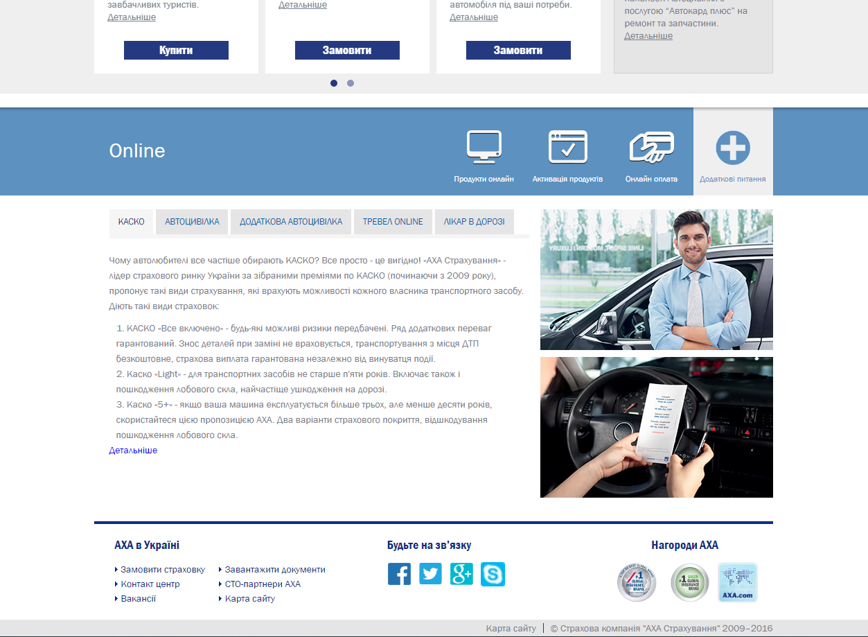Click the Замовити button in the middle card
The height and width of the screenshot is (637, 868).
click(x=347, y=51)
